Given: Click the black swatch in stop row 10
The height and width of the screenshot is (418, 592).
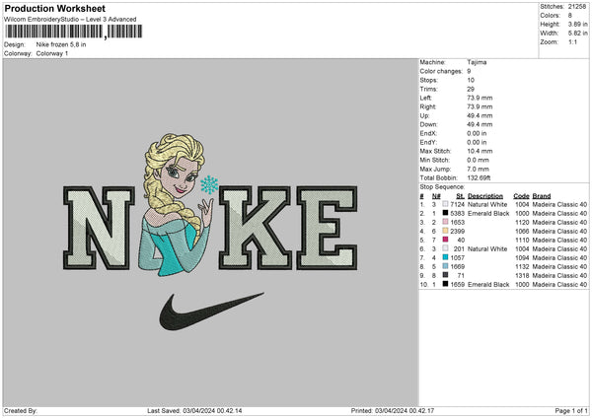Looking at the screenshot, I should (x=445, y=284).
